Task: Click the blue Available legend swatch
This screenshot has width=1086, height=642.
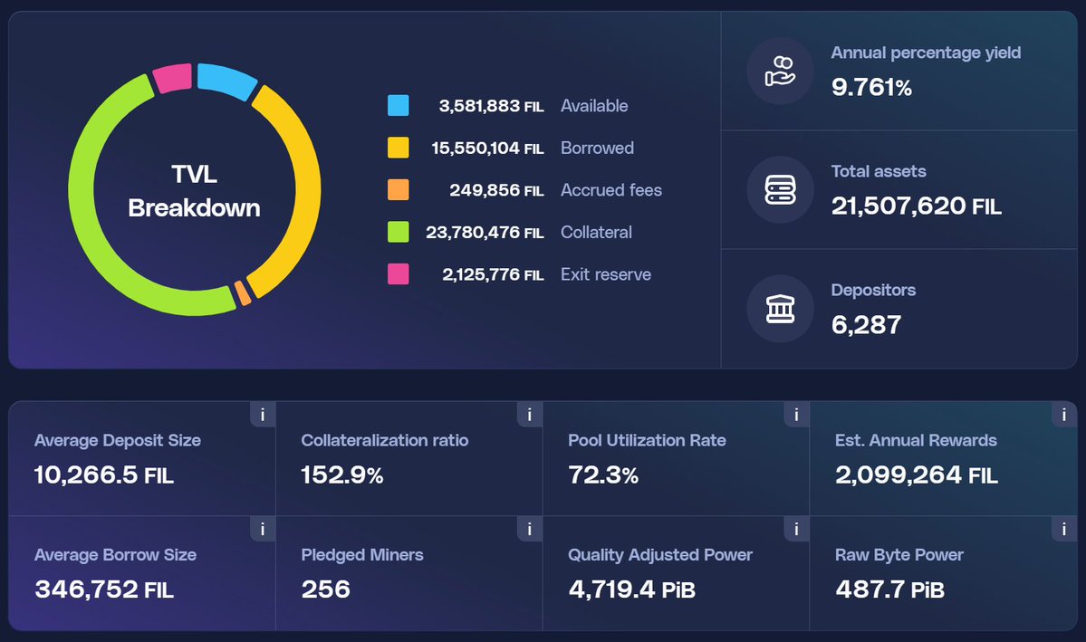Action: (398, 106)
